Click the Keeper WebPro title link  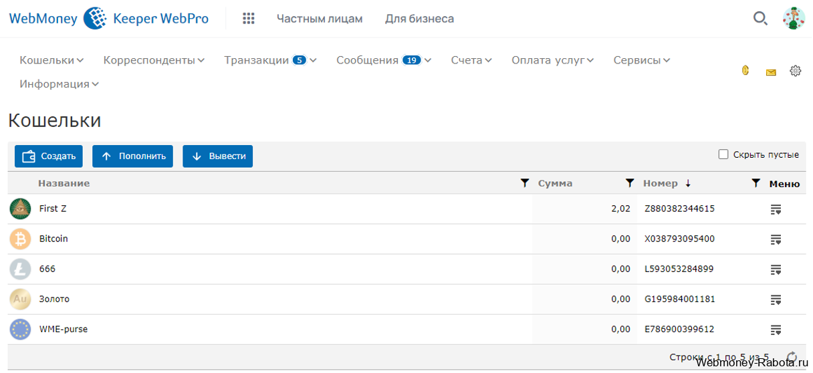[160, 19]
